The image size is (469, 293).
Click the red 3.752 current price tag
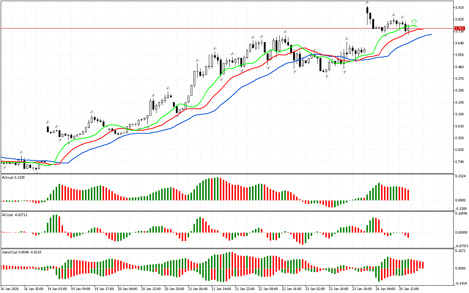[x=459, y=28]
